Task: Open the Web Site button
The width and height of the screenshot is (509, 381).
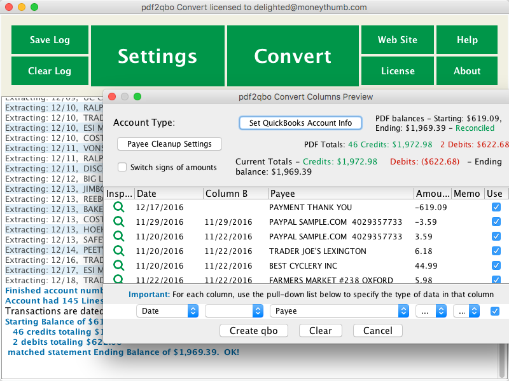Action: [x=398, y=40]
